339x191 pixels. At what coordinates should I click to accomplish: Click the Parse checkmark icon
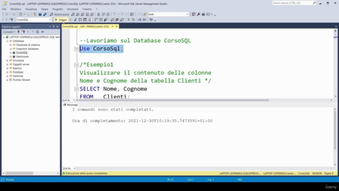pos(75,20)
